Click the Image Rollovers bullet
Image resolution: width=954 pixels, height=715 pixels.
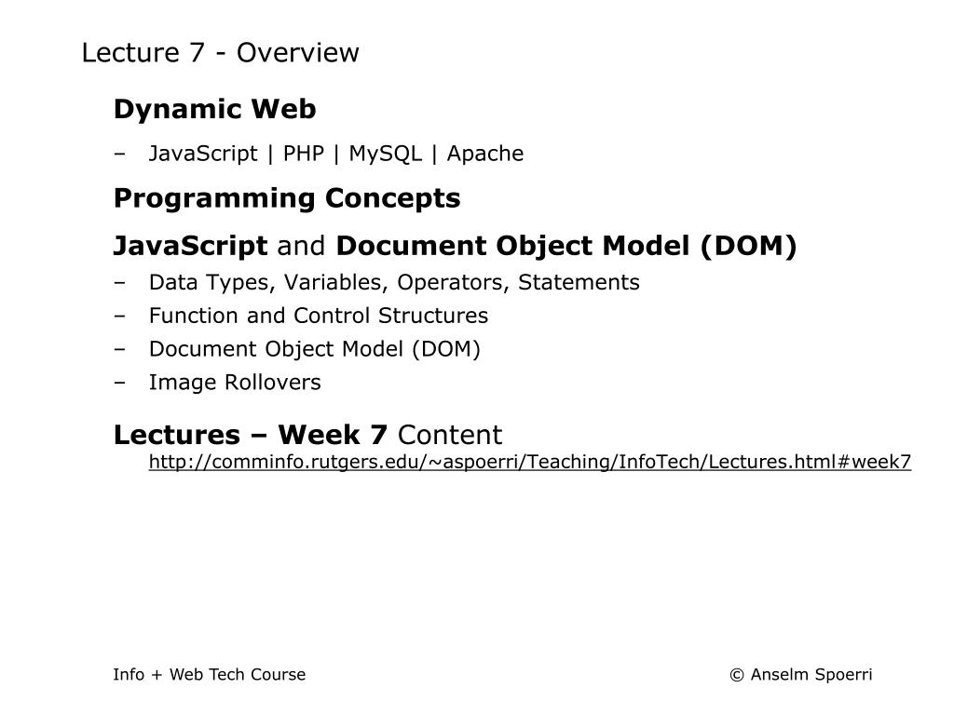click(235, 383)
